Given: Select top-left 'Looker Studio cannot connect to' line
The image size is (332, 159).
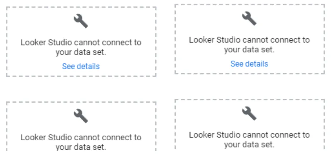Looking at the screenshot, I should click(81, 42).
